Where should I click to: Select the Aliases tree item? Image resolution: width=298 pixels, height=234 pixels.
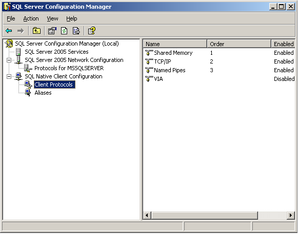tap(43, 93)
